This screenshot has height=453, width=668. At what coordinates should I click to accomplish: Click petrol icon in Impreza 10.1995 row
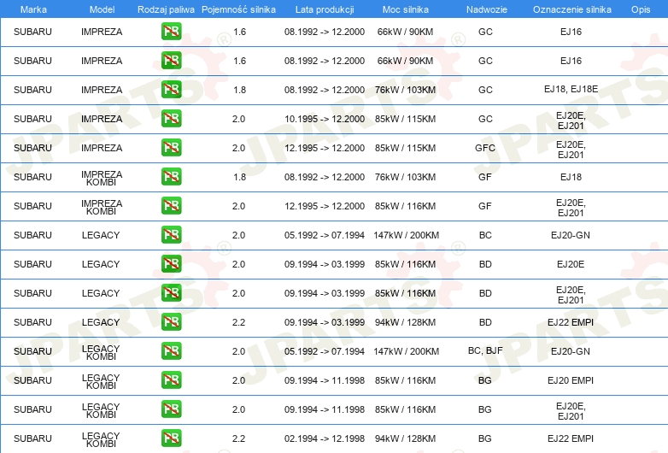click(171, 119)
